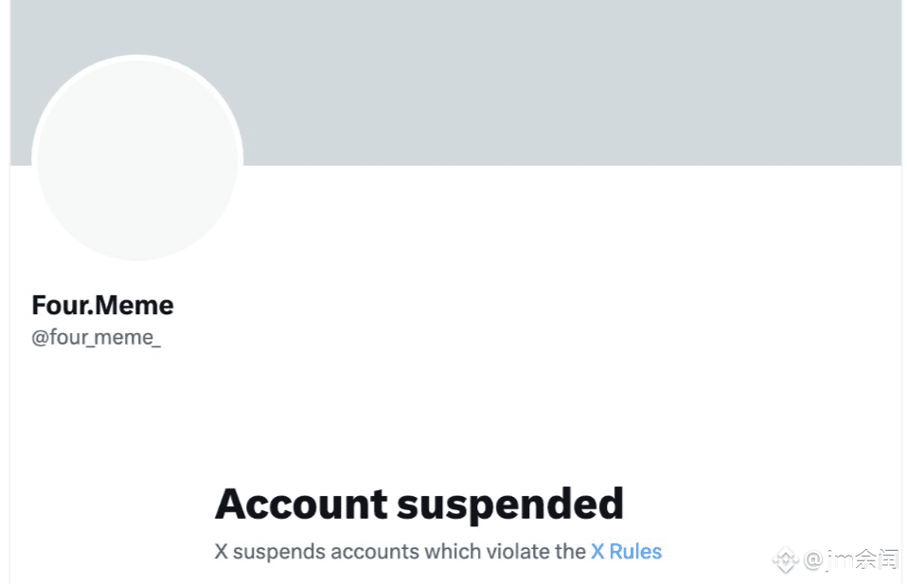Click the word 'Account' in heading
Screen dimensions: 907x584
(301, 504)
